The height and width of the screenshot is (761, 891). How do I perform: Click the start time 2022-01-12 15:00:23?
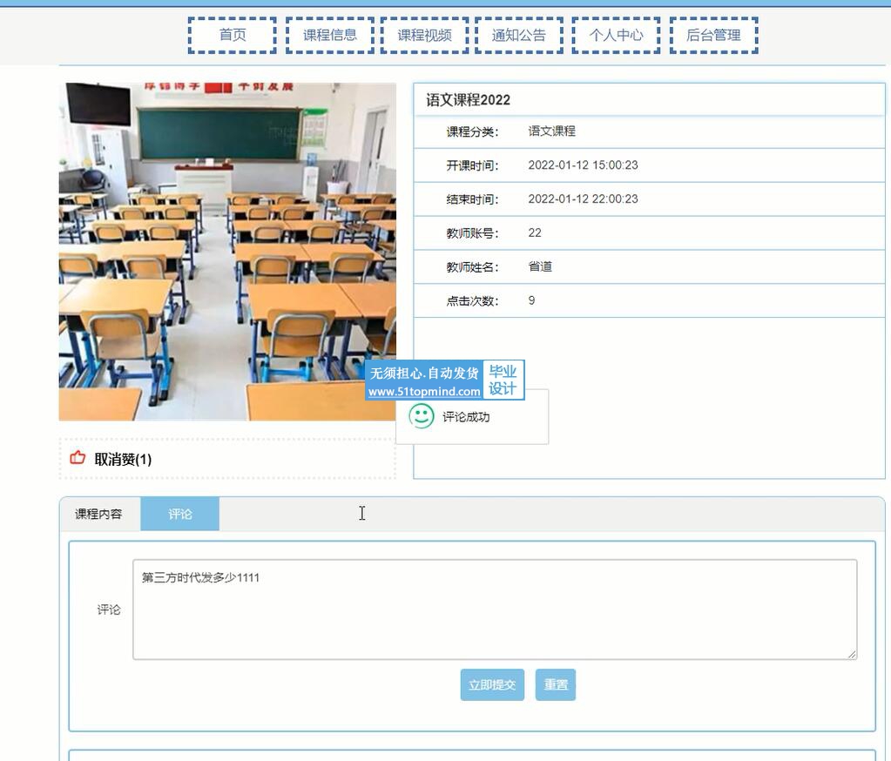pyautogui.click(x=583, y=165)
